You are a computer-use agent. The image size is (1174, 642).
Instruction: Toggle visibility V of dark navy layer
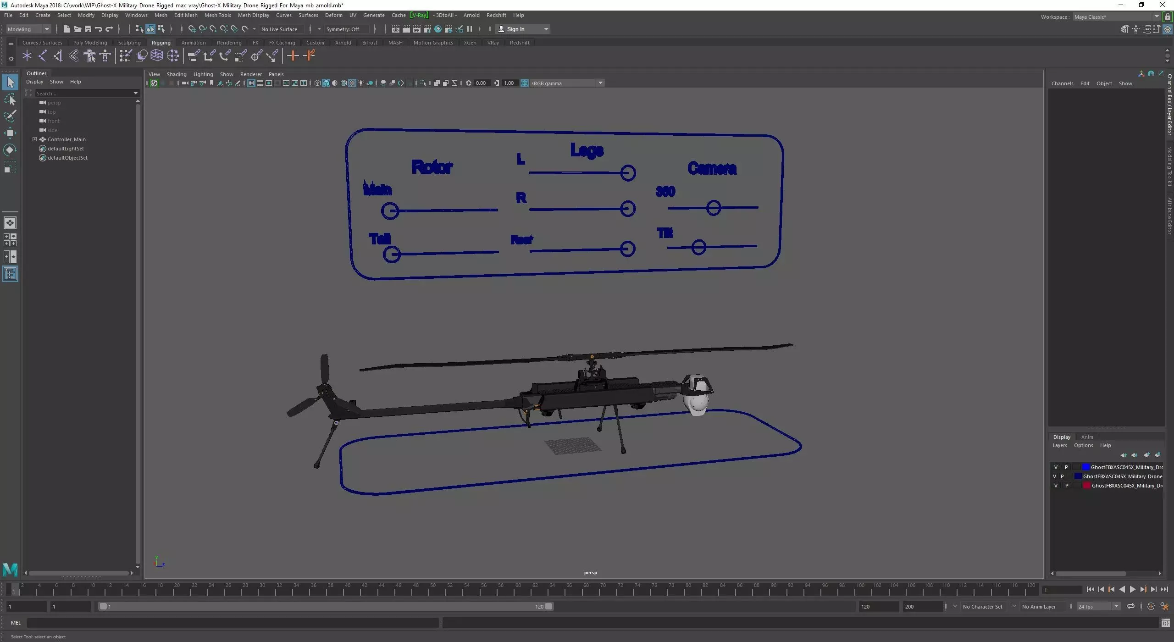1054,476
